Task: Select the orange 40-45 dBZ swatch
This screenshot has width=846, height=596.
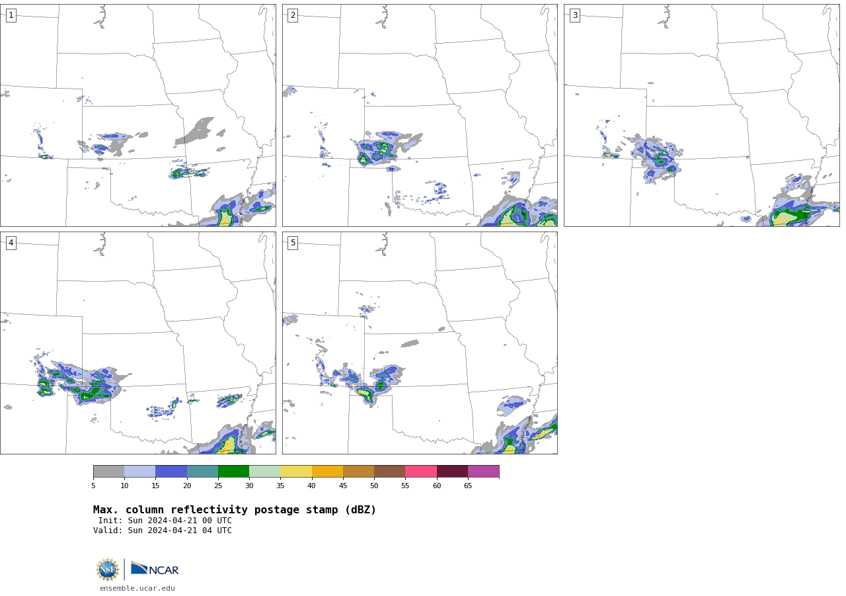Action: 327,471
